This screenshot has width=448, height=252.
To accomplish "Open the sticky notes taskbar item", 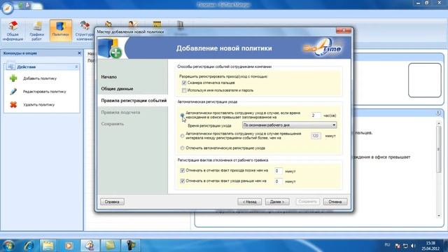I will coord(110,246).
